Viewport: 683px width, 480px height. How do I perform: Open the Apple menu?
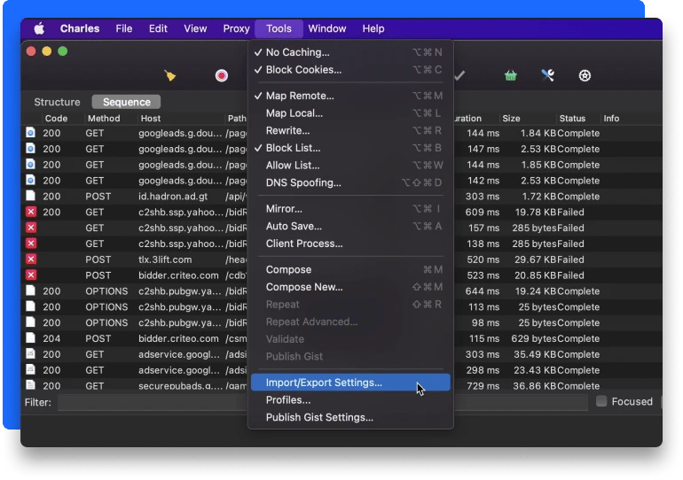pyautogui.click(x=39, y=28)
